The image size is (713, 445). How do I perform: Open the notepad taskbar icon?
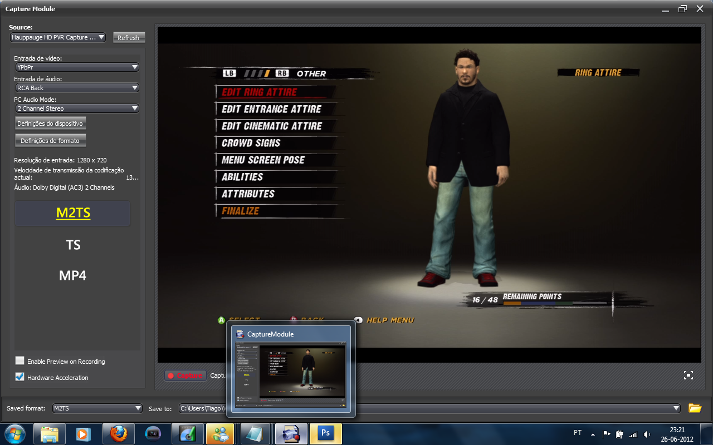256,434
